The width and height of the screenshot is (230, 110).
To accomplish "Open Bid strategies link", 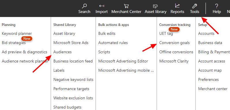I will click(x=14, y=43).
